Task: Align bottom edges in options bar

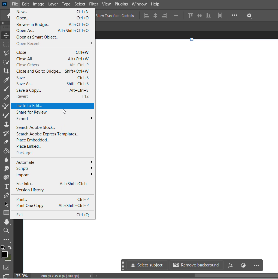Action: point(208,16)
